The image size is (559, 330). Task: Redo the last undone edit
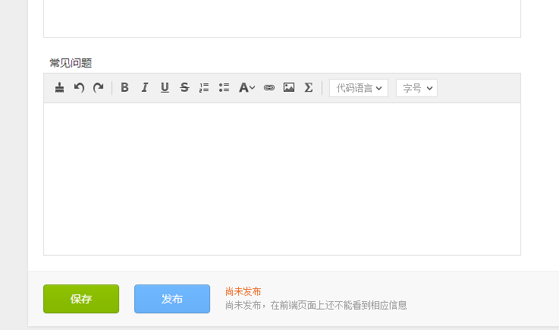click(99, 87)
